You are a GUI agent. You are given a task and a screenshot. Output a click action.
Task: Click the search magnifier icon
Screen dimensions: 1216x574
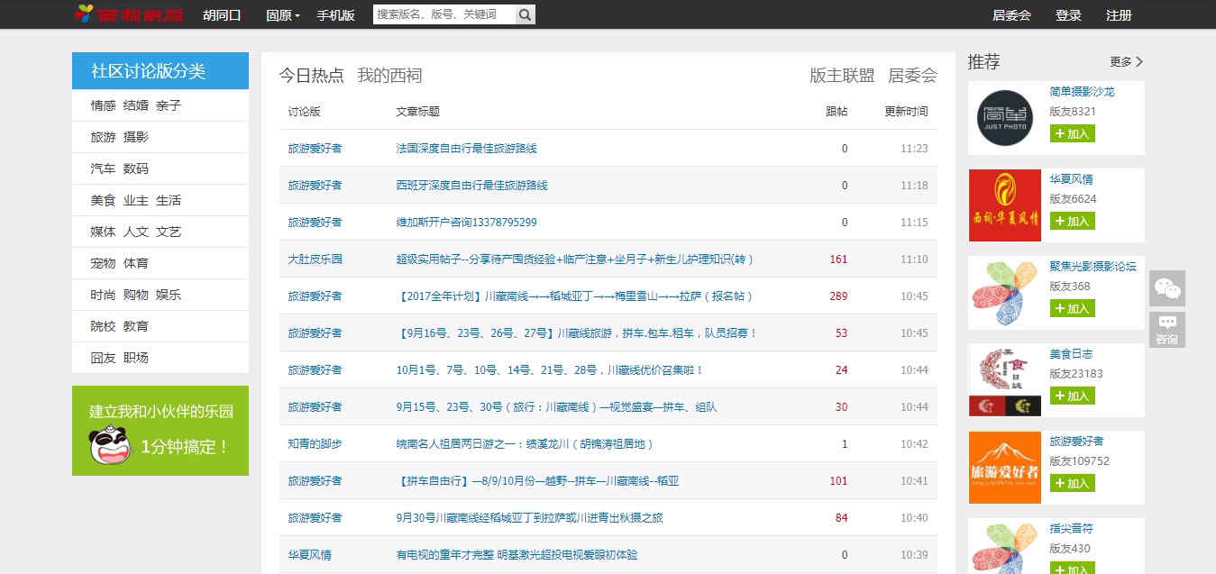tap(526, 14)
